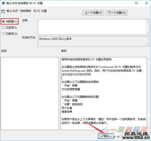This screenshot has height=141, width=151.
Task: Click the 此设置从以下位置删除控制面板 line
Action: coord(80,82)
